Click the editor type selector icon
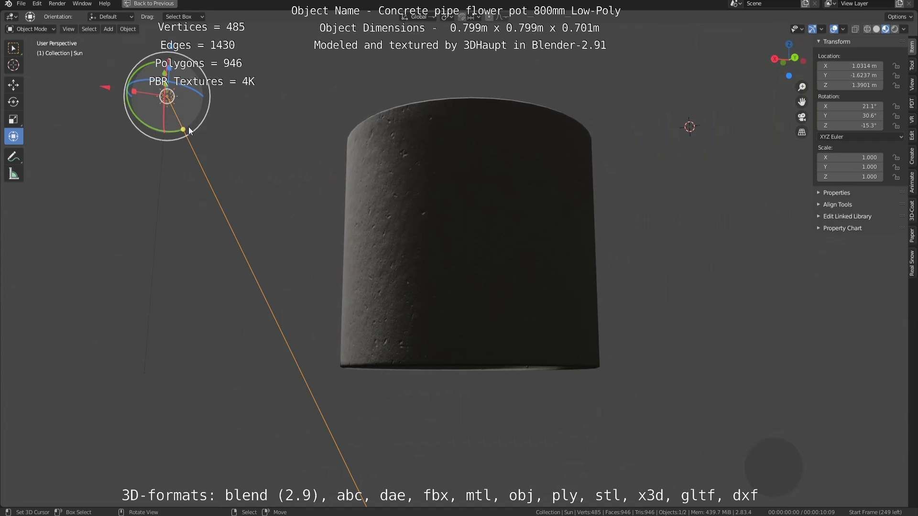Screen dimensions: 918x516 pyautogui.click(x=11, y=17)
